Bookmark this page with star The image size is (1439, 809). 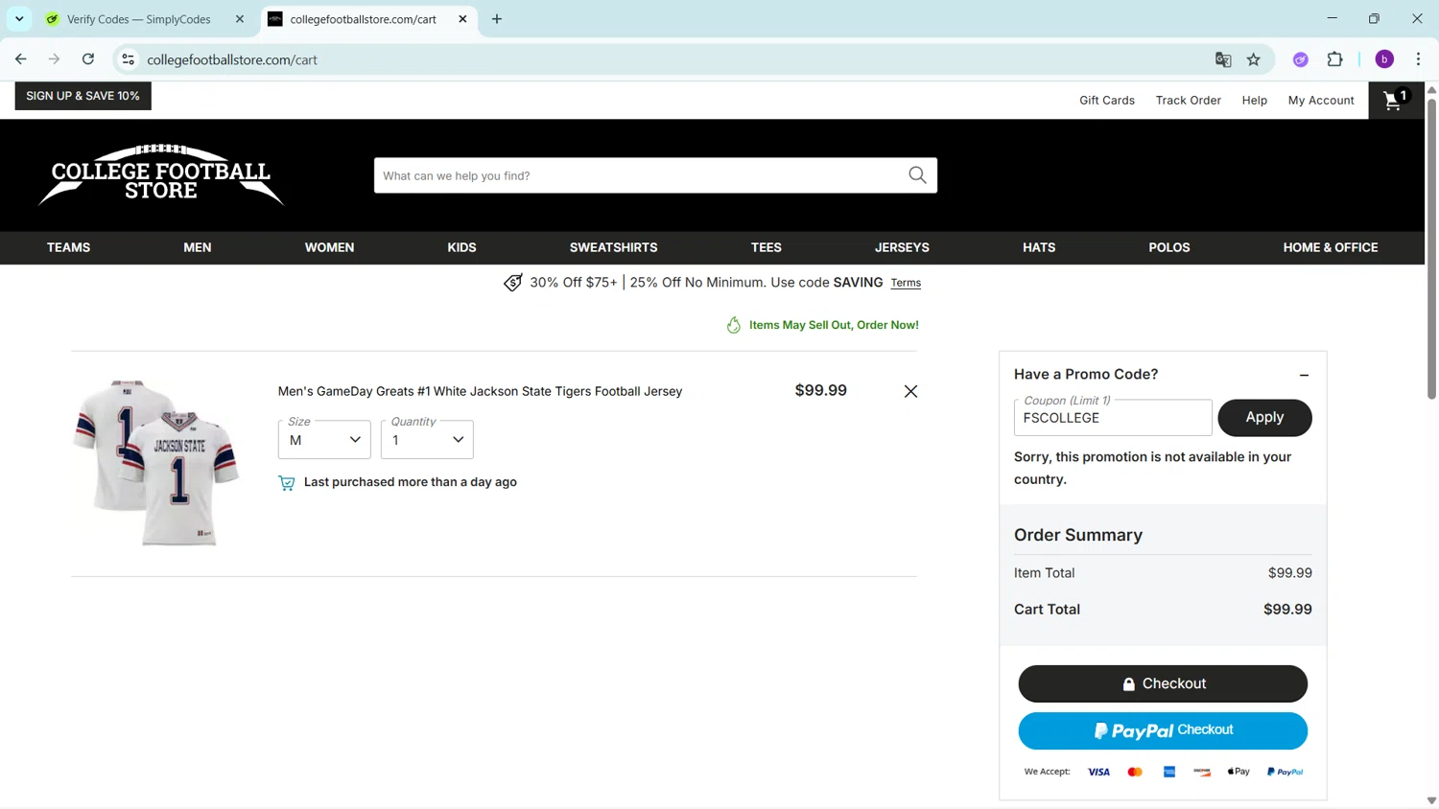1254,59
